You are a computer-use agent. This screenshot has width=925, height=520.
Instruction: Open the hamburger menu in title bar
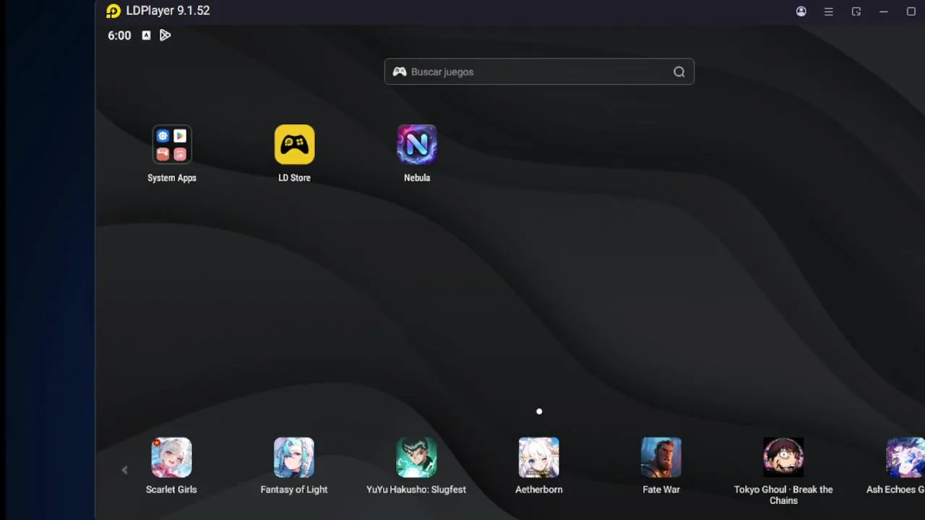[829, 12]
